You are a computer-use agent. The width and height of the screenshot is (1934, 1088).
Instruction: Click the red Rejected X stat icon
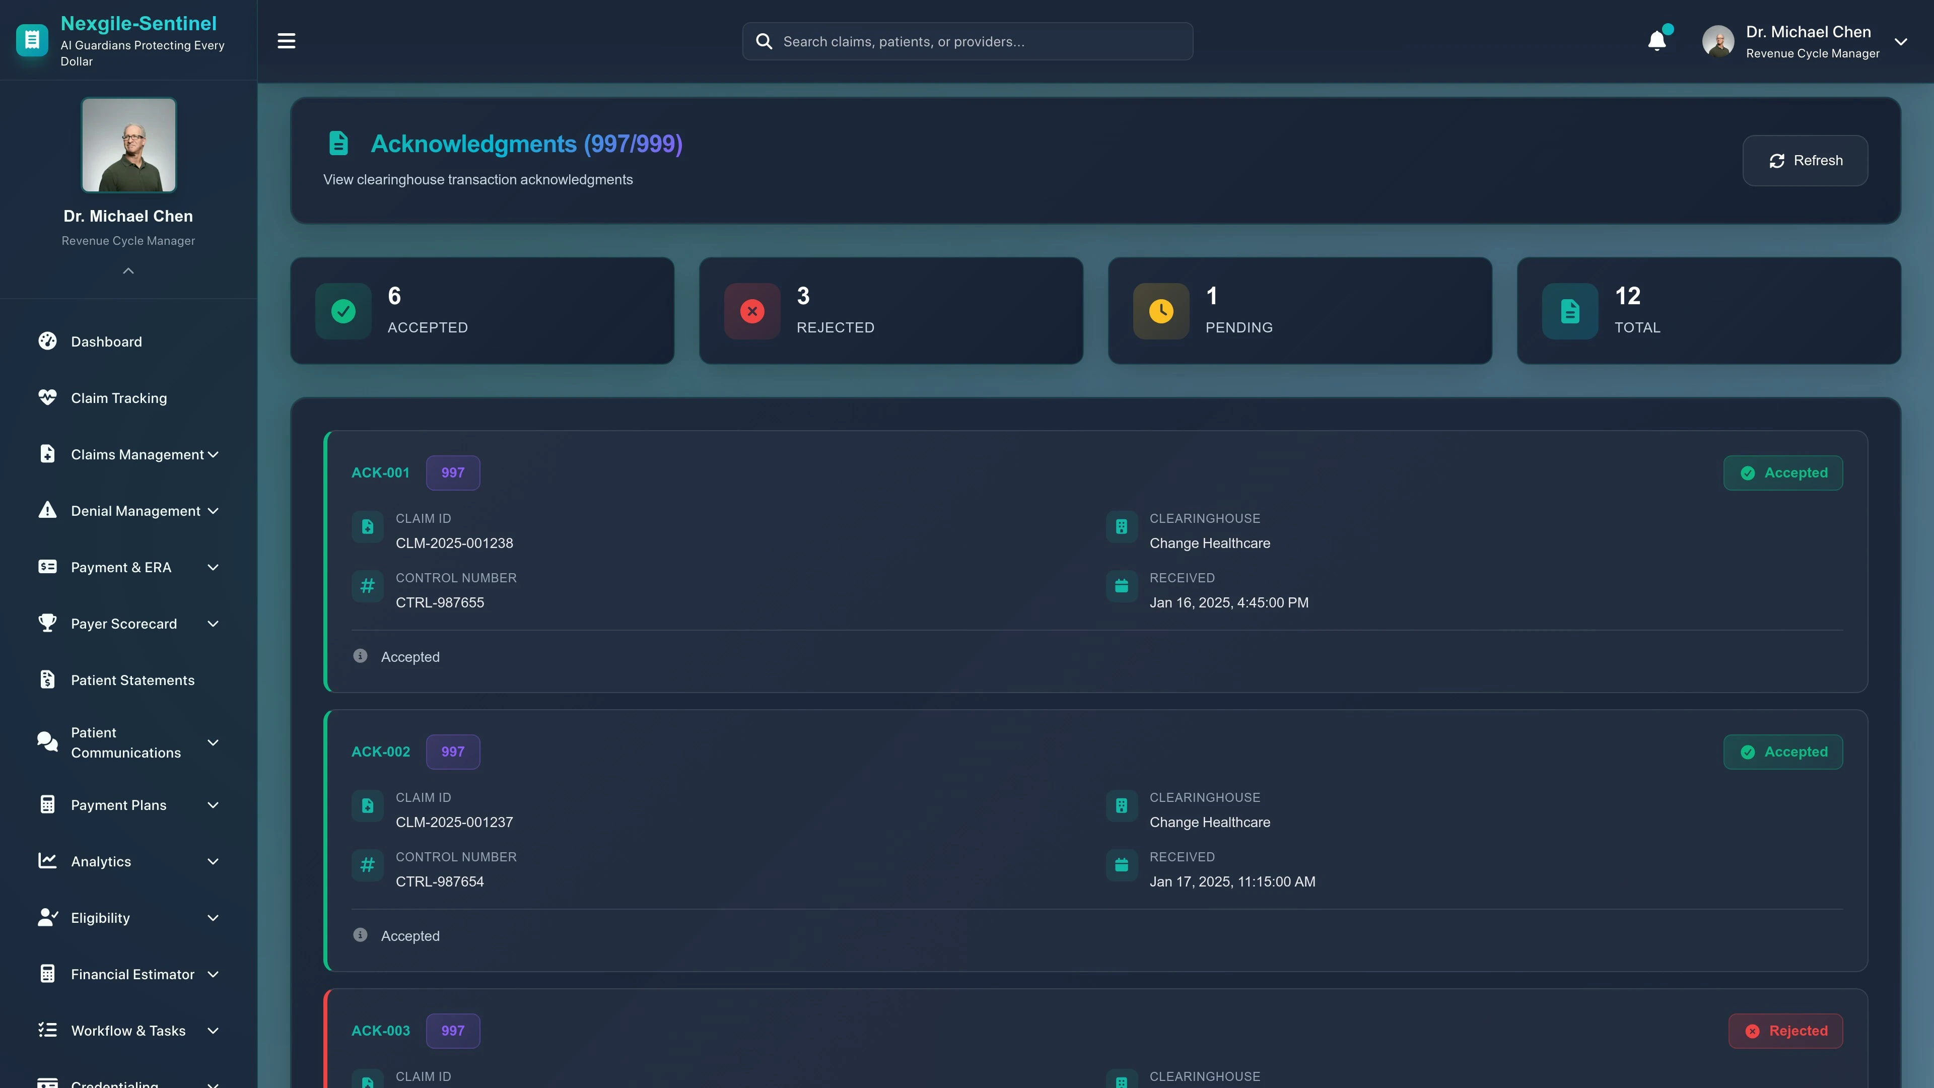[751, 311]
